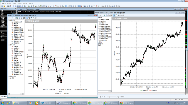Select the zoom out magnifier in WaveUP report

pos(33,18)
